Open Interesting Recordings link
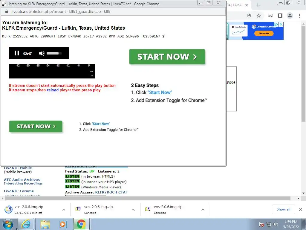The image size is (306, 230). click(x=23, y=184)
